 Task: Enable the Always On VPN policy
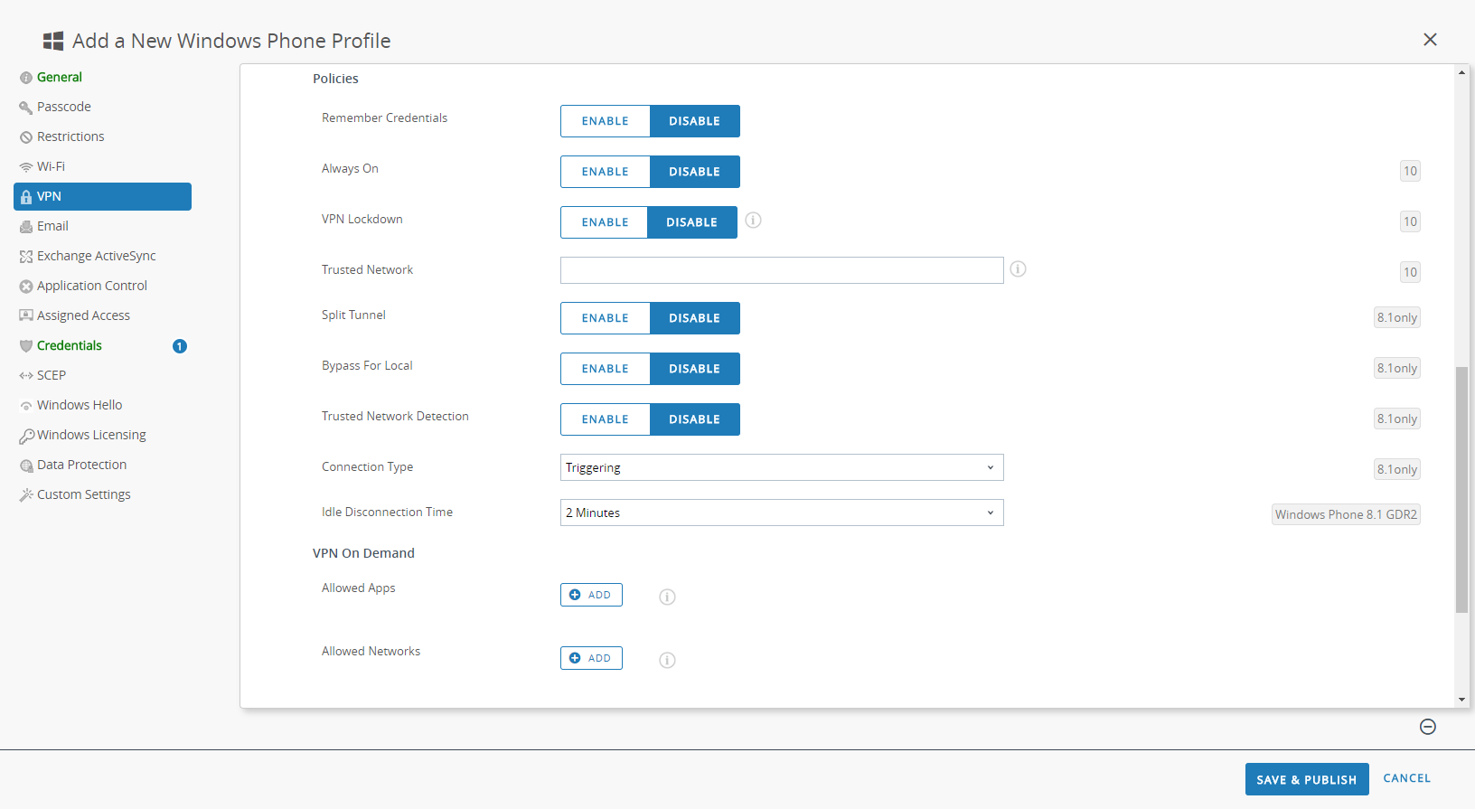coord(605,172)
